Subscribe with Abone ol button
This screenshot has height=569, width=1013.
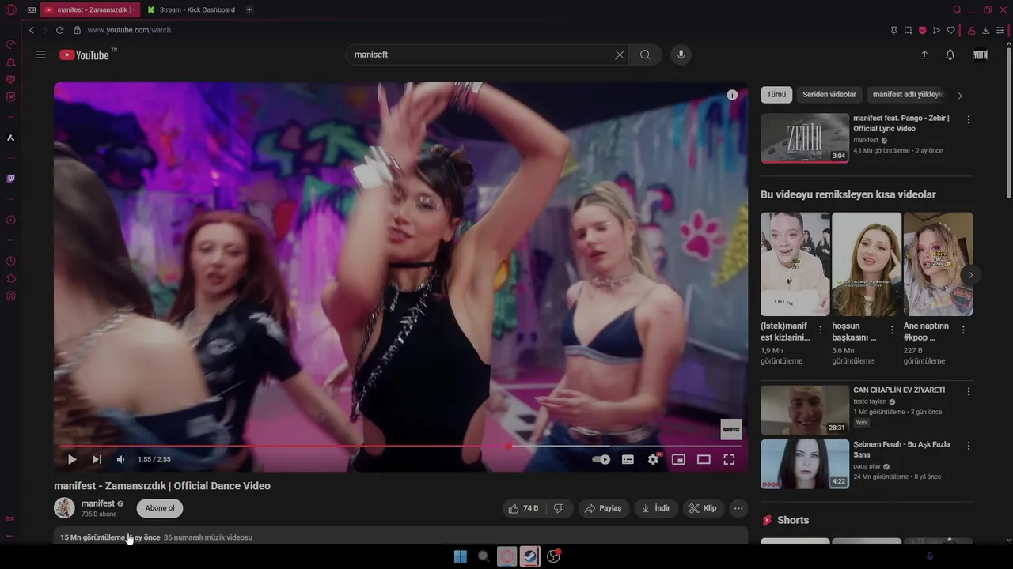160,508
